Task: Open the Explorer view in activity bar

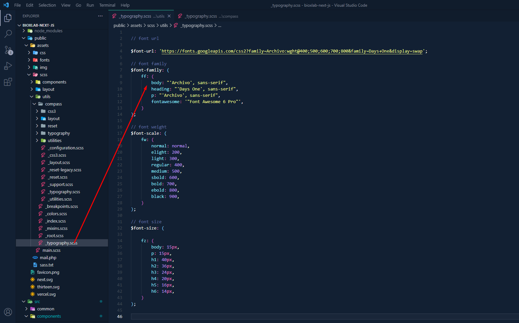Action: click(x=8, y=18)
